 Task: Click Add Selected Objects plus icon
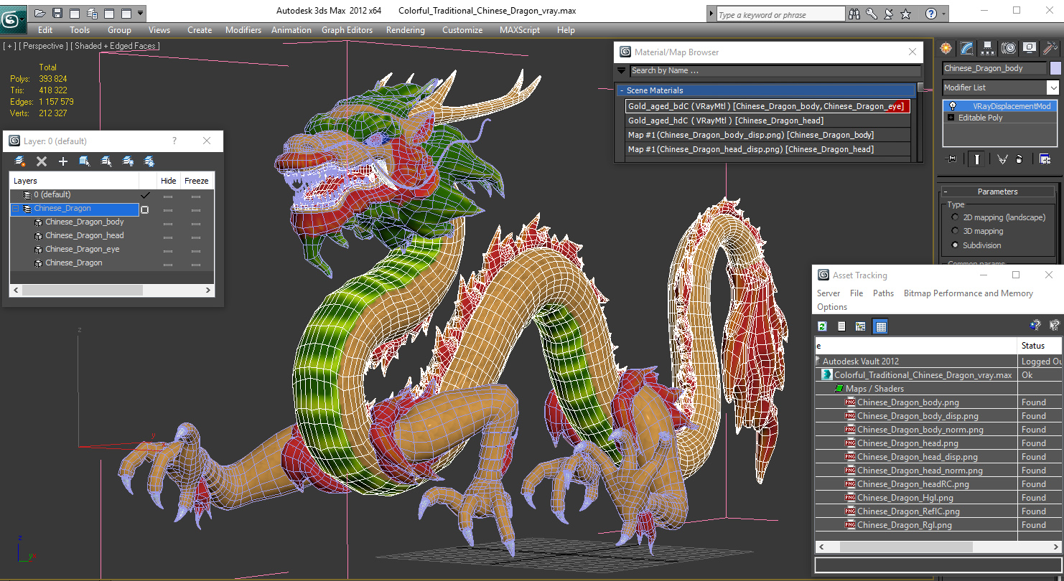click(x=63, y=161)
